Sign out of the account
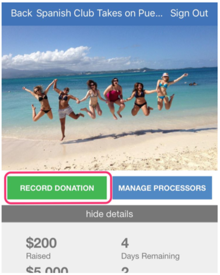220x275 pixels. point(189,13)
